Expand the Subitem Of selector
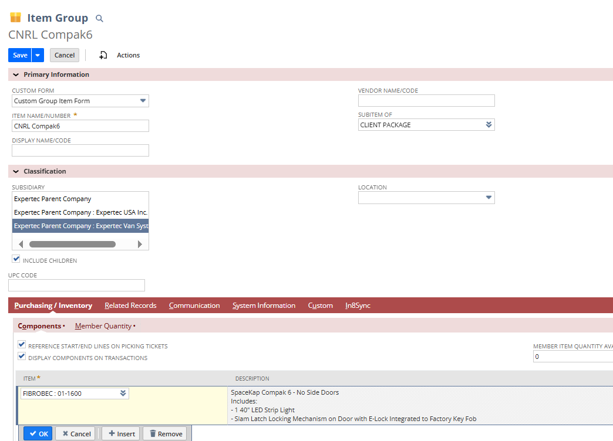 point(489,125)
